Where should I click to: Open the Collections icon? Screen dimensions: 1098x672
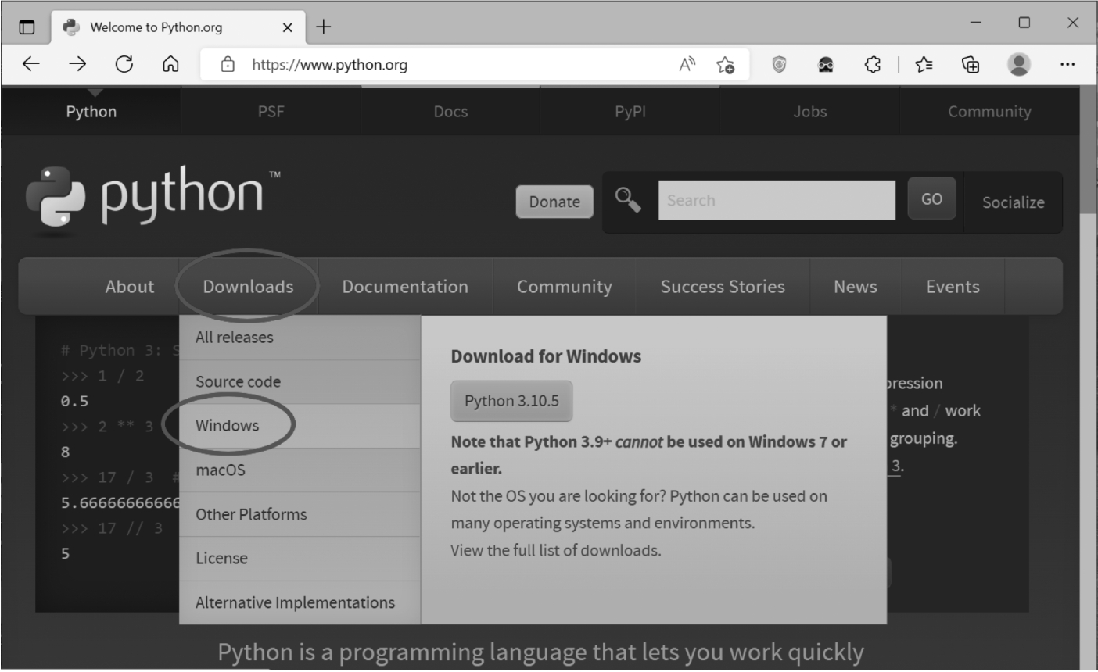(971, 65)
